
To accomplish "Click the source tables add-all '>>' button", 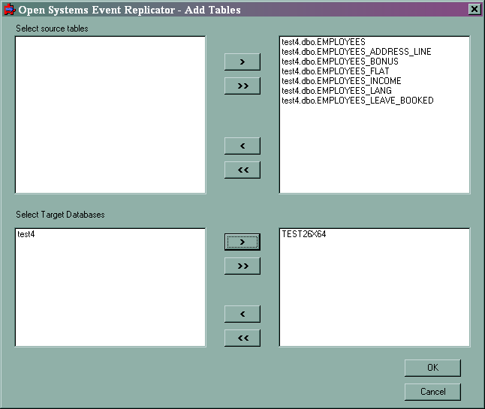I will [x=242, y=86].
